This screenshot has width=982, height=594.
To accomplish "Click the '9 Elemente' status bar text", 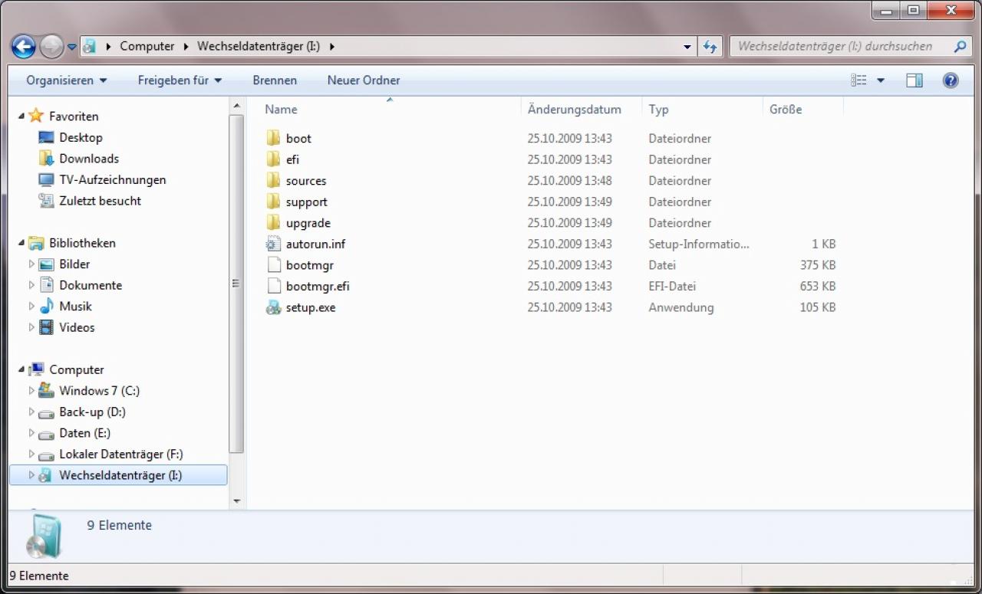I will click(x=39, y=576).
